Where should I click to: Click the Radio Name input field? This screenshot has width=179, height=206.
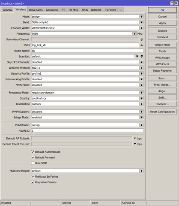pos(87,51)
